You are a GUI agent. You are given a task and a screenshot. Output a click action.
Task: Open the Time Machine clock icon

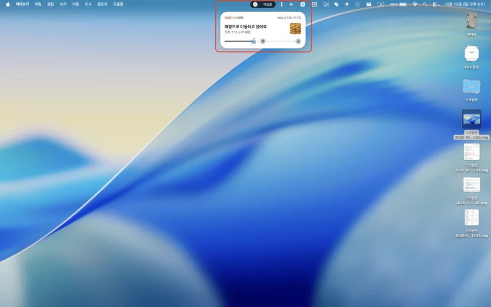(x=358, y=4)
